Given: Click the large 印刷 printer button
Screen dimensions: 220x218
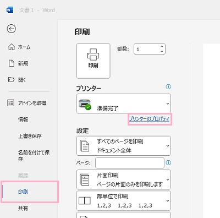Looking at the screenshot, I should pos(94,61).
